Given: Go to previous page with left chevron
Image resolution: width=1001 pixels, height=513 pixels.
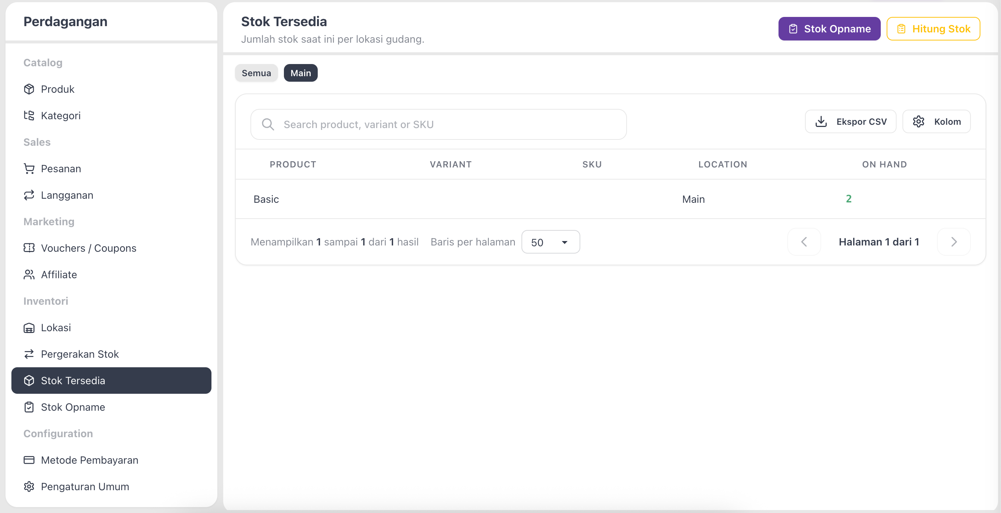Looking at the screenshot, I should (804, 242).
